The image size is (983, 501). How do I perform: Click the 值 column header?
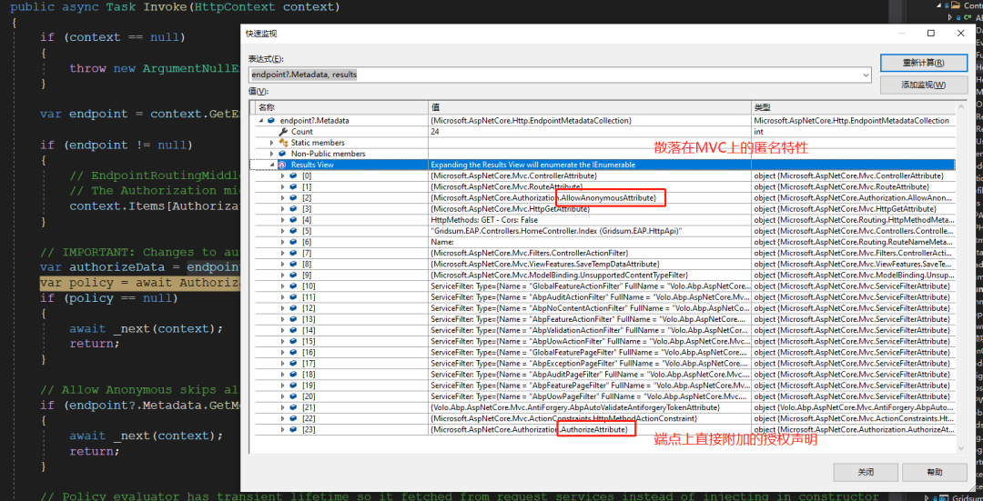click(590, 107)
